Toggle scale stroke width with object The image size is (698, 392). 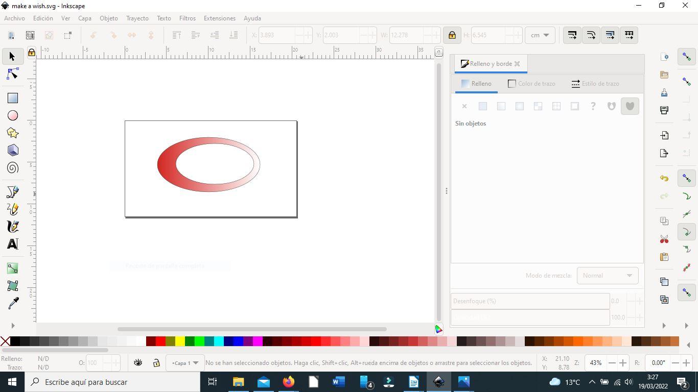point(572,35)
